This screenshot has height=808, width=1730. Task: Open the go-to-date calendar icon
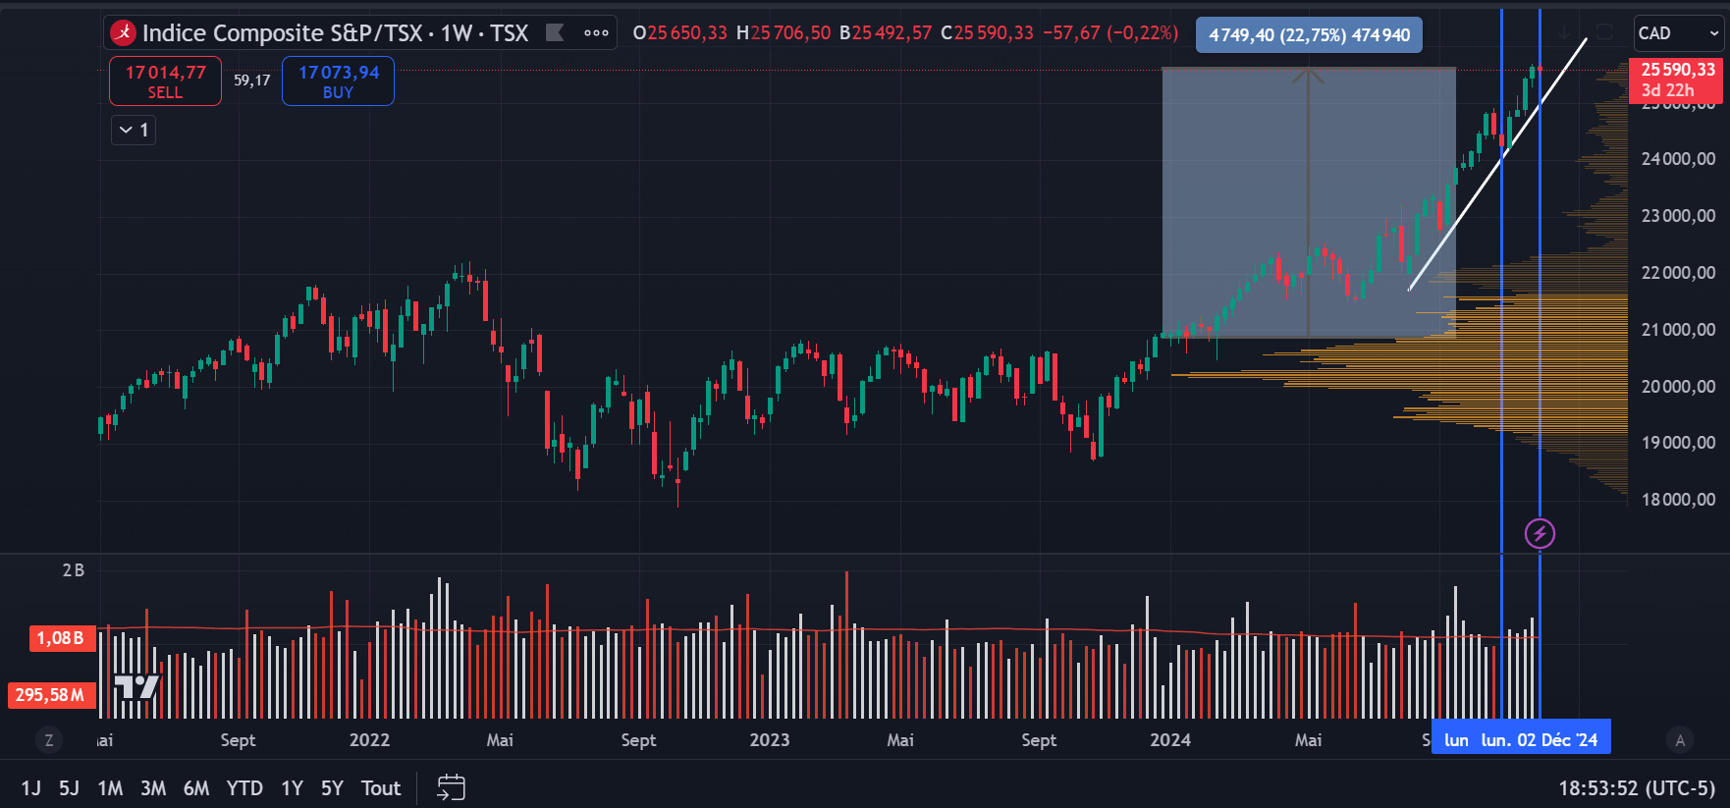click(451, 787)
